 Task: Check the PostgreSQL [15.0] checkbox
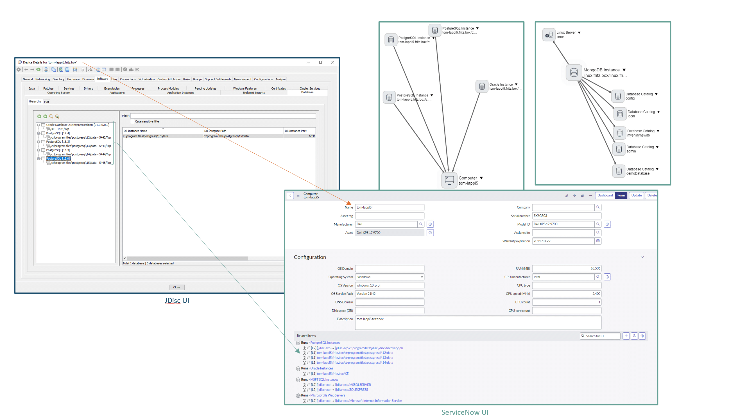coord(43,158)
